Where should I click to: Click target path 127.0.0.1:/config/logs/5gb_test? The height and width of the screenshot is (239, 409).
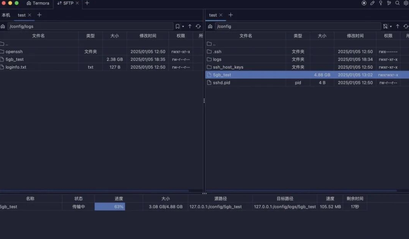(285, 207)
